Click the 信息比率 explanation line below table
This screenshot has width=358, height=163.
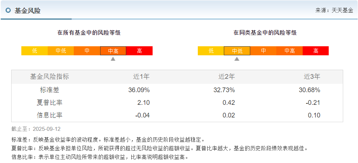(100, 157)
